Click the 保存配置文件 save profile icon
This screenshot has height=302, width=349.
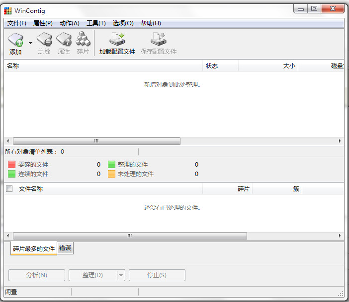[159, 39]
